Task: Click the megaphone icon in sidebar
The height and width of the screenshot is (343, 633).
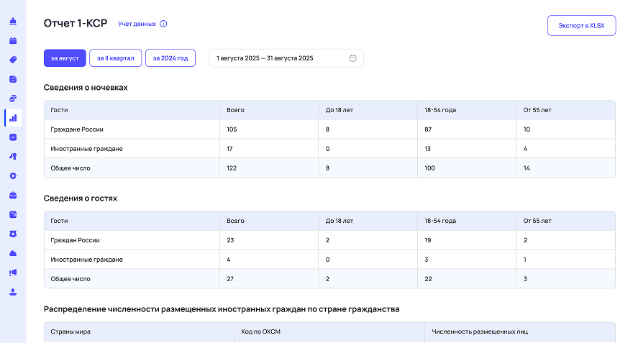Action: click(x=13, y=273)
